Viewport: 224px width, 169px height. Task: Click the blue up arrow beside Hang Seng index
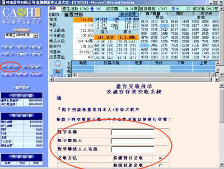click(92, 9)
